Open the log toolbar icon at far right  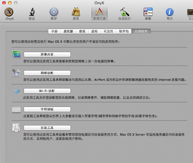click(190, 12)
